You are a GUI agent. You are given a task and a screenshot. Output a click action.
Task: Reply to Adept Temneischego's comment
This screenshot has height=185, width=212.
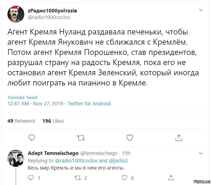coord(31,178)
